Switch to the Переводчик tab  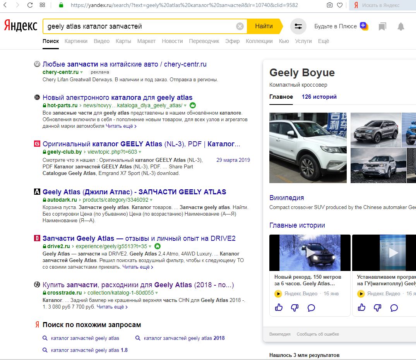[204, 41]
